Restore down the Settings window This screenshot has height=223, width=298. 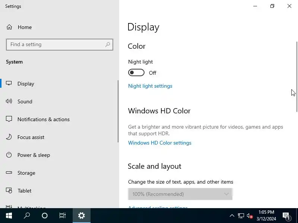272,6
